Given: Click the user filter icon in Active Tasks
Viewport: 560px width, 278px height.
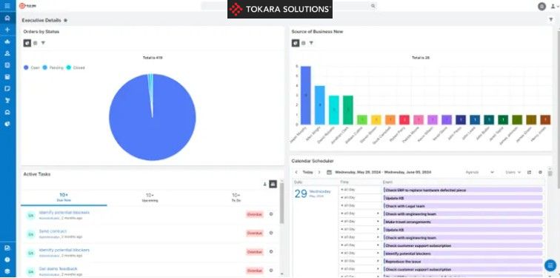Looking at the screenshot, I should click(273, 184).
